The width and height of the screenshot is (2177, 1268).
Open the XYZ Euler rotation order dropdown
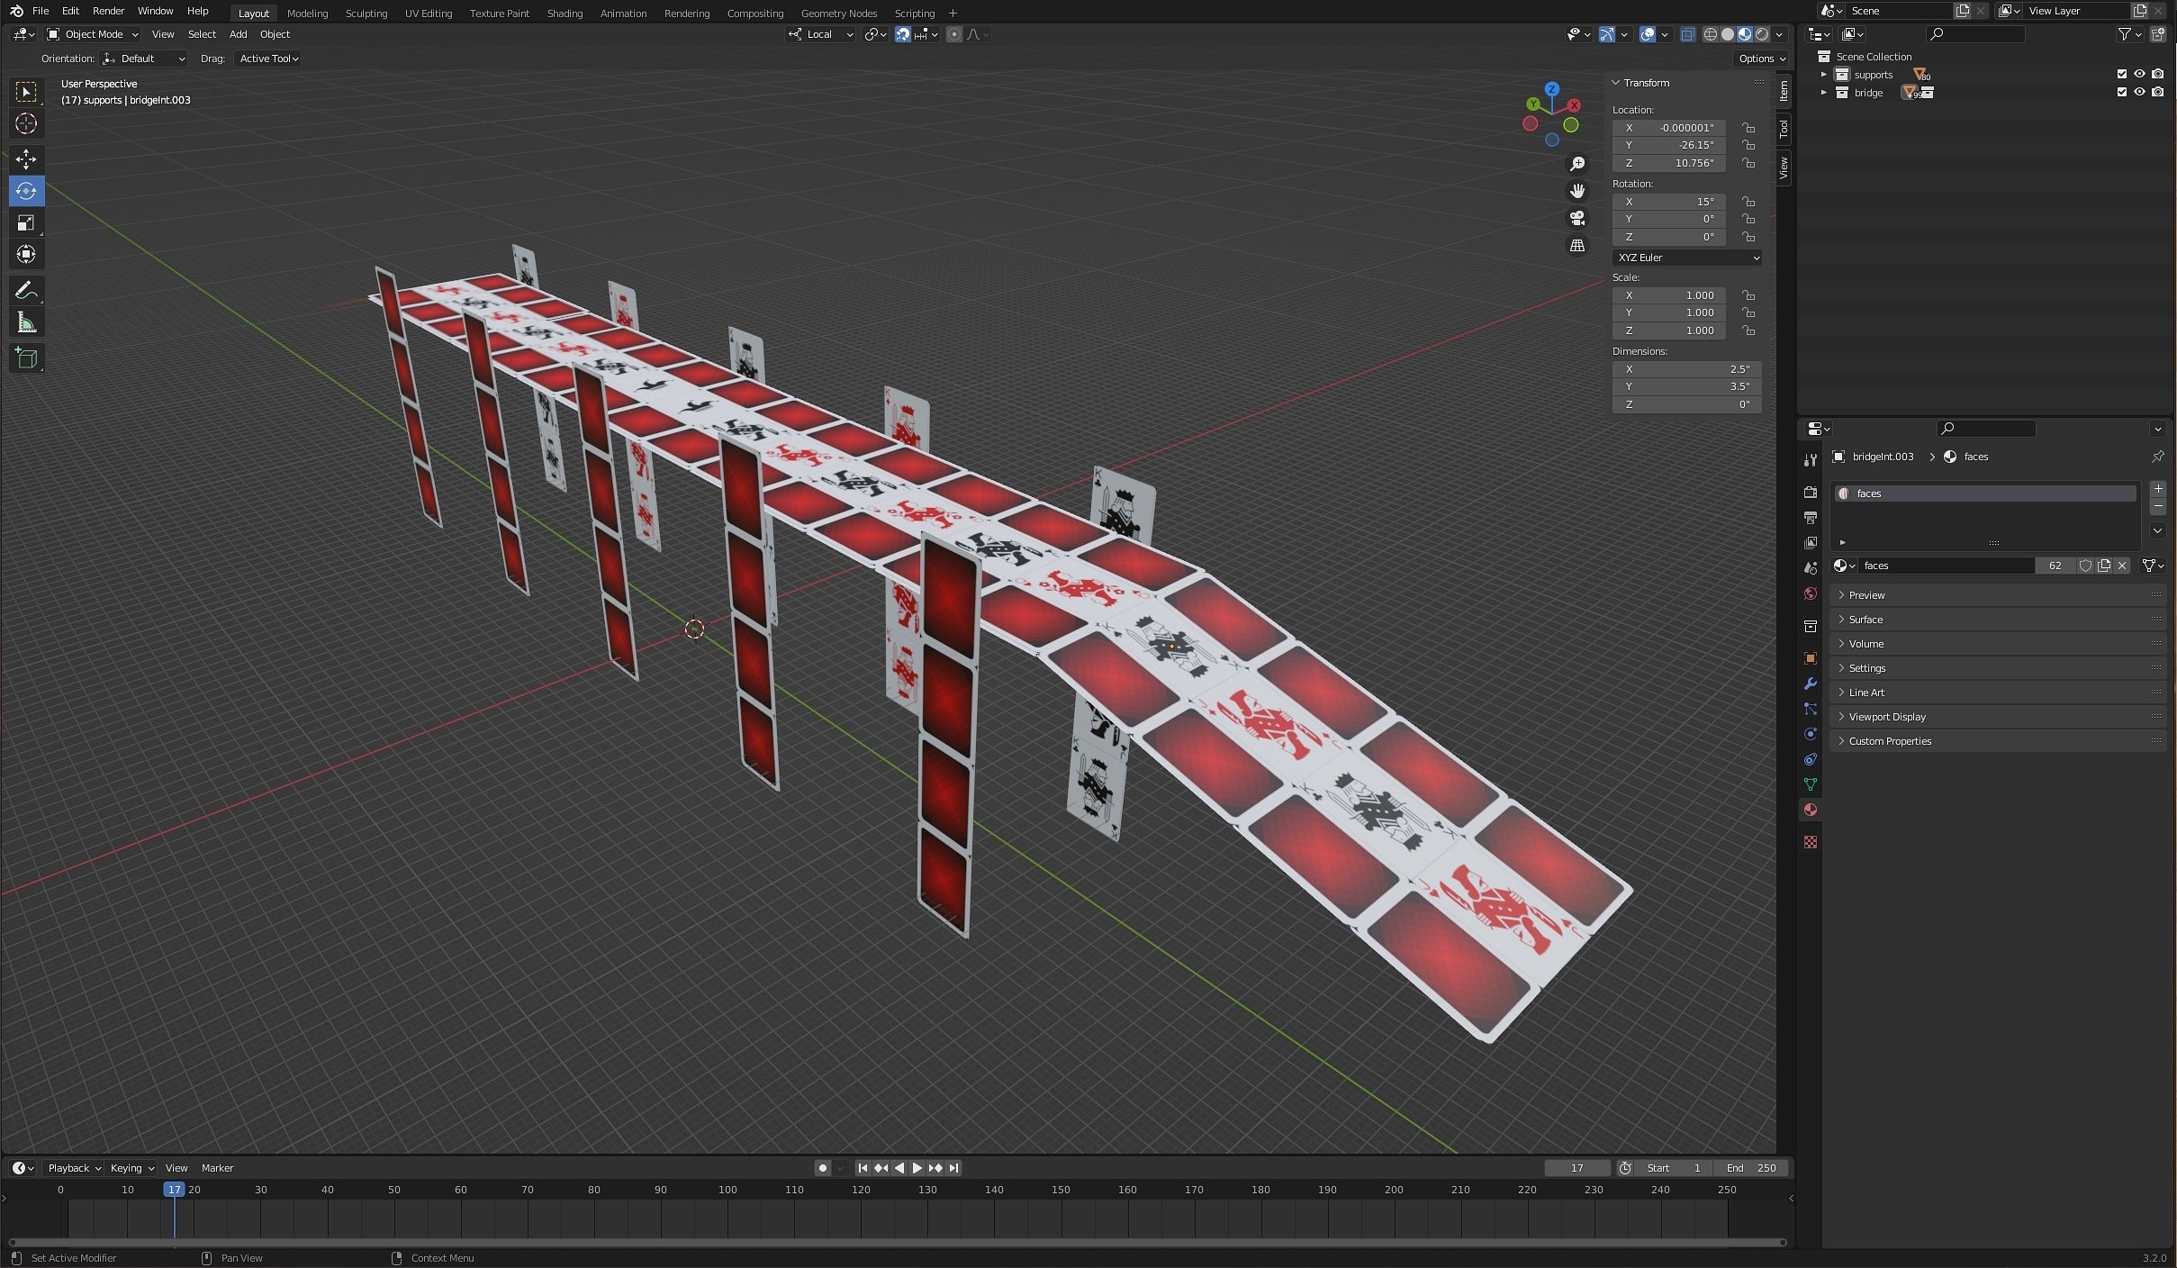click(x=1687, y=258)
